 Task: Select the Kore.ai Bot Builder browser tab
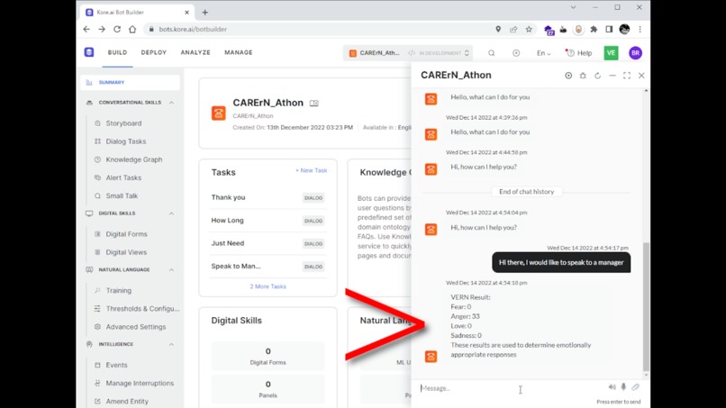[x=138, y=13]
